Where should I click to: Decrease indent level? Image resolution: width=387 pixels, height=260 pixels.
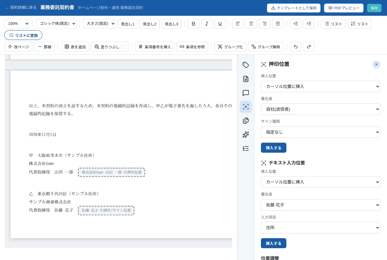click(x=296, y=24)
